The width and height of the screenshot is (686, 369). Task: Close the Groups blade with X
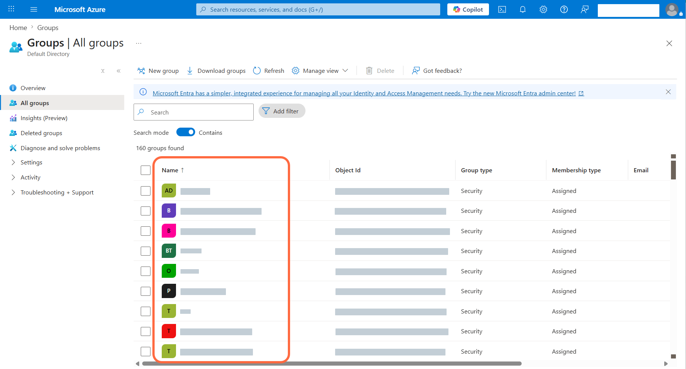(x=669, y=43)
